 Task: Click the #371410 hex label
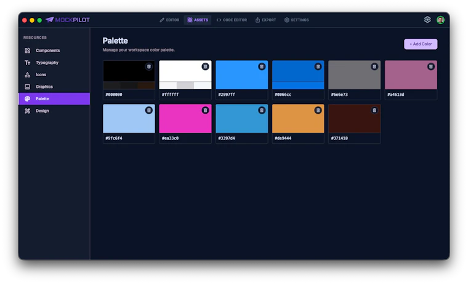click(339, 138)
